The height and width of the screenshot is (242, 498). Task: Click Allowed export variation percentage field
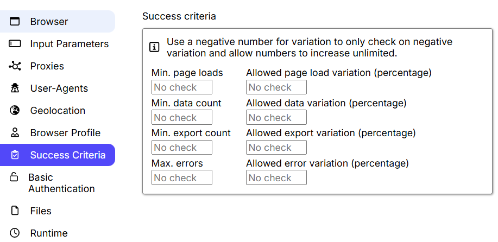tap(276, 148)
